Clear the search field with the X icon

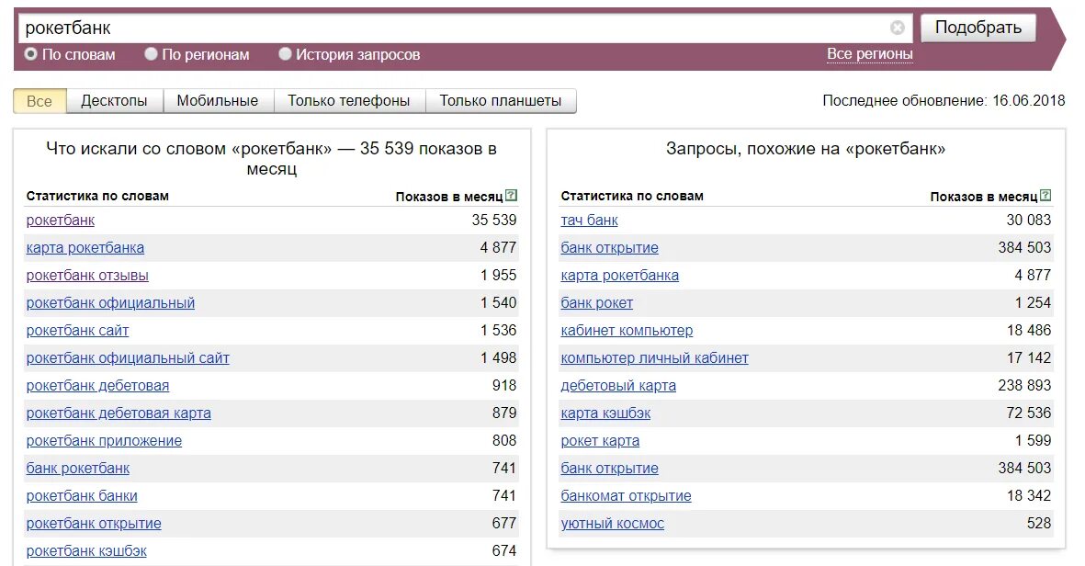[x=897, y=28]
